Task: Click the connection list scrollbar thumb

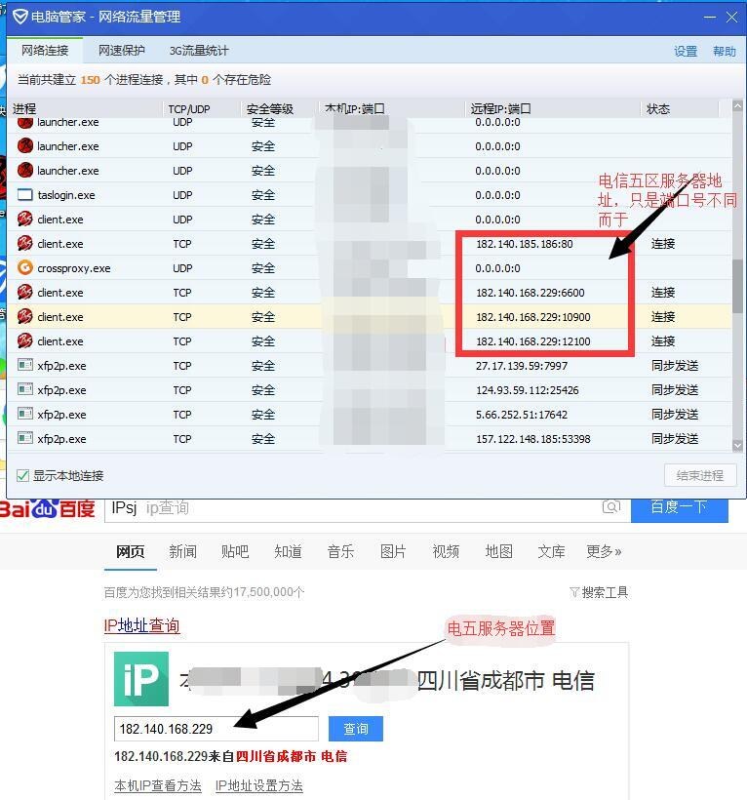Action: click(x=737, y=286)
